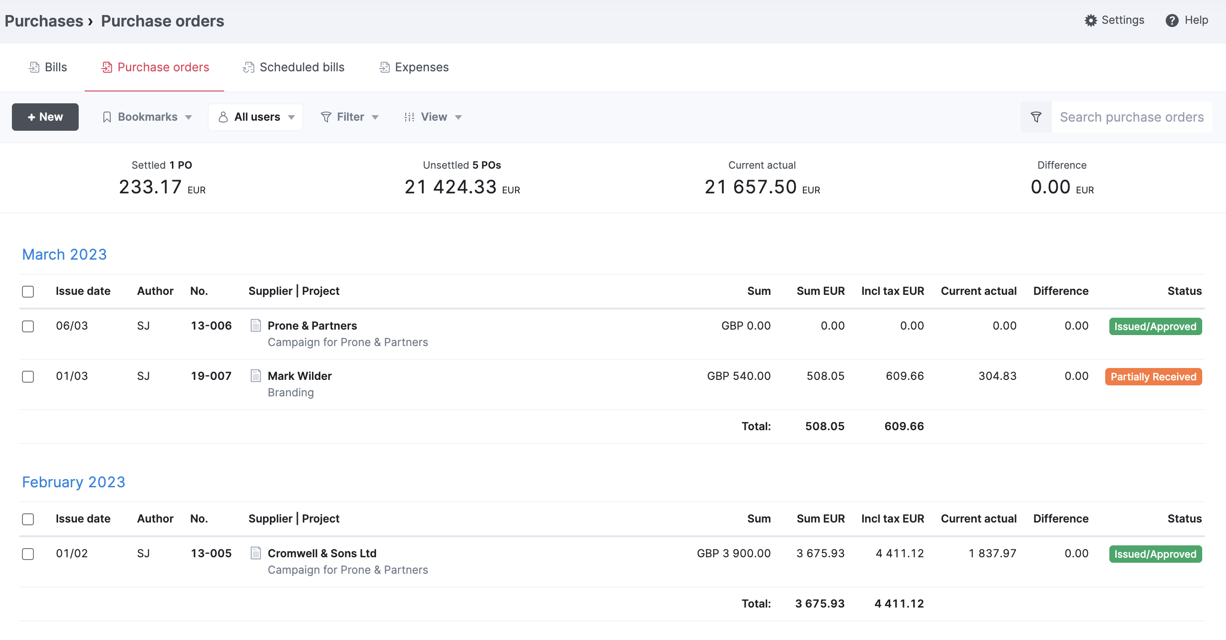Tick checkbox for purchase order 13-006
Image resolution: width=1226 pixels, height=640 pixels.
28,327
